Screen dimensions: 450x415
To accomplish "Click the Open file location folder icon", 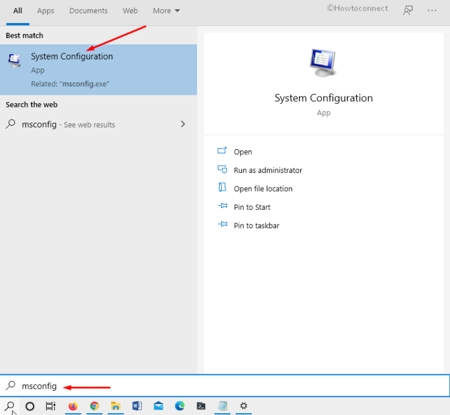I will coord(222,187).
